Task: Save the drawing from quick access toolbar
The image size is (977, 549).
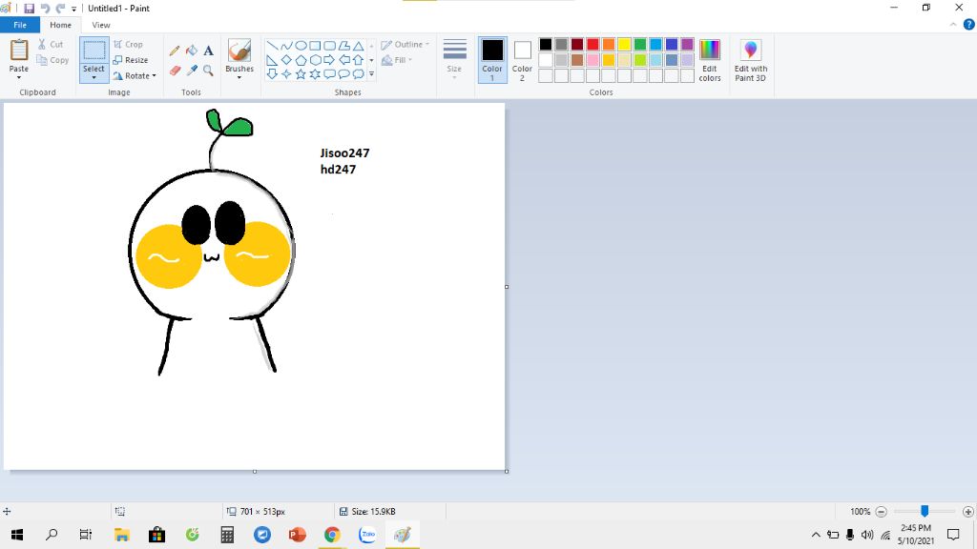Action: [30, 8]
